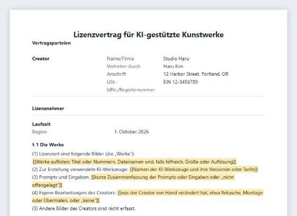Image resolution: width=297 pixels, height=216 pixels.
Task: Click the text '(4) Eigene Bearbeitungen des Creators:'
Action: (x=74, y=193)
